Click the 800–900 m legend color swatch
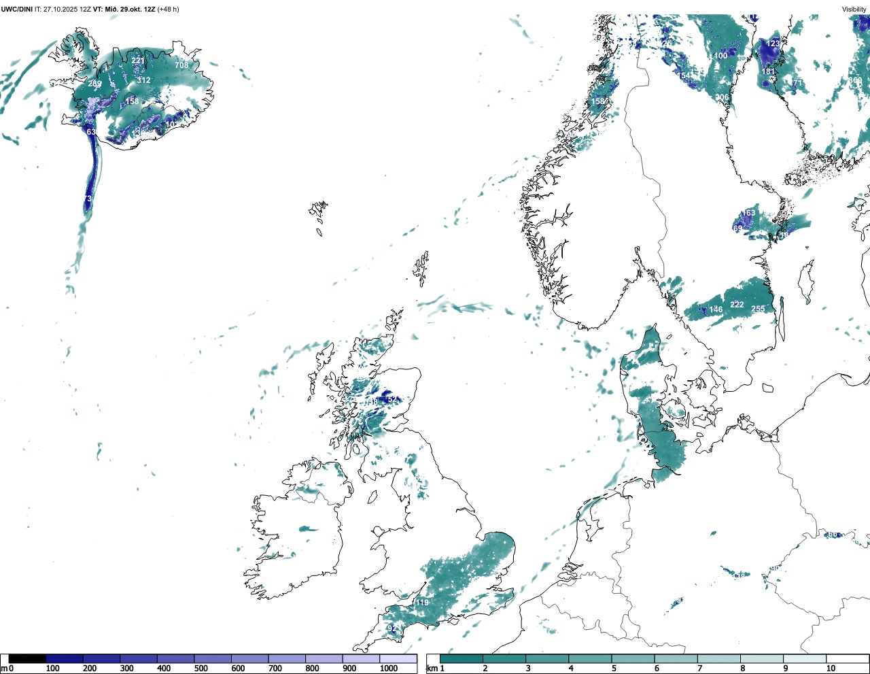870x674 pixels. pyautogui.click(x=324, y=658)
